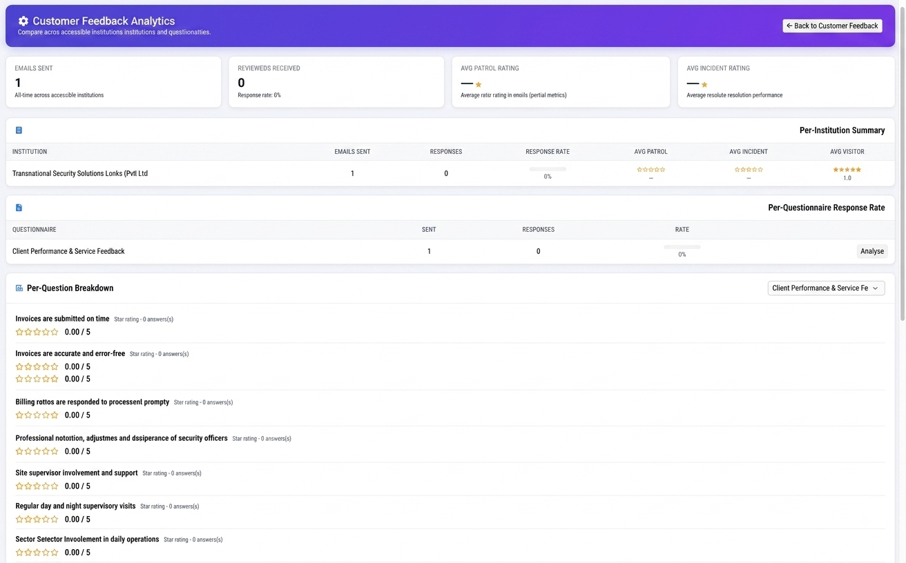Click the Emails Sent summary card

pos(113,82)
